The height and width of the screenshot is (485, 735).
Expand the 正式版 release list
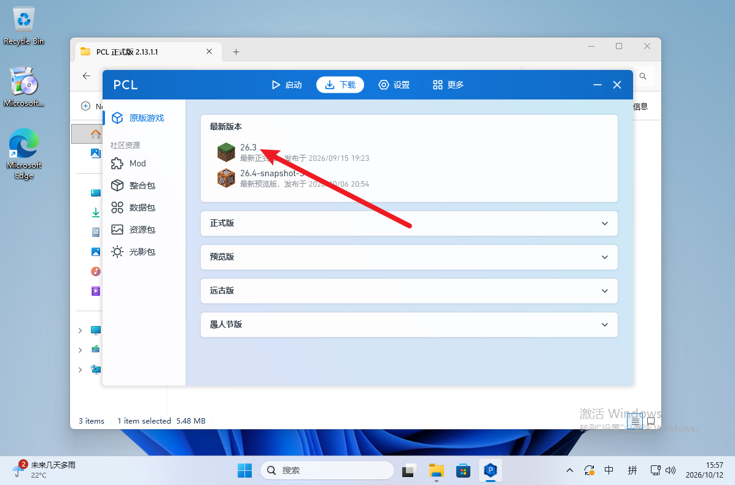409,223
